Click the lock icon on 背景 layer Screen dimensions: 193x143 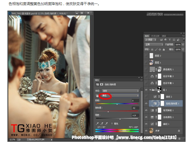[x=179, y=131]
